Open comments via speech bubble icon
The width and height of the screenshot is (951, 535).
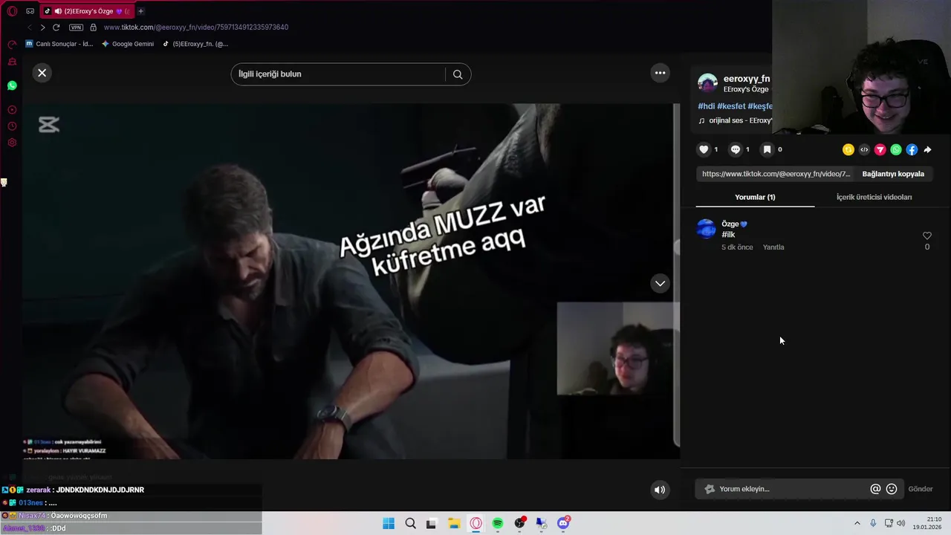(x=736, y=149)
